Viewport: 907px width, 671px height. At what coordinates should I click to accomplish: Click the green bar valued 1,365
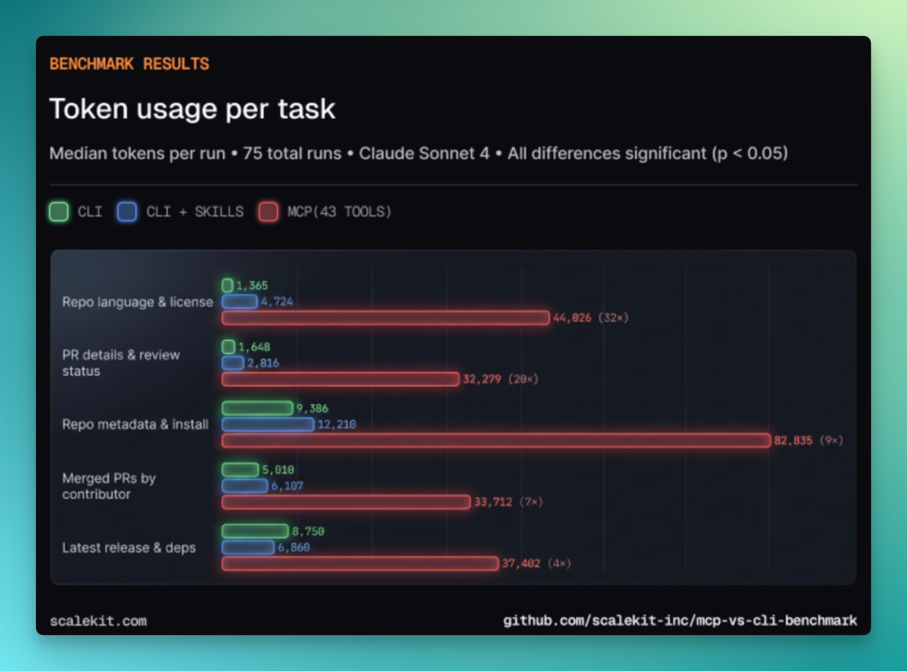(228, 285)
